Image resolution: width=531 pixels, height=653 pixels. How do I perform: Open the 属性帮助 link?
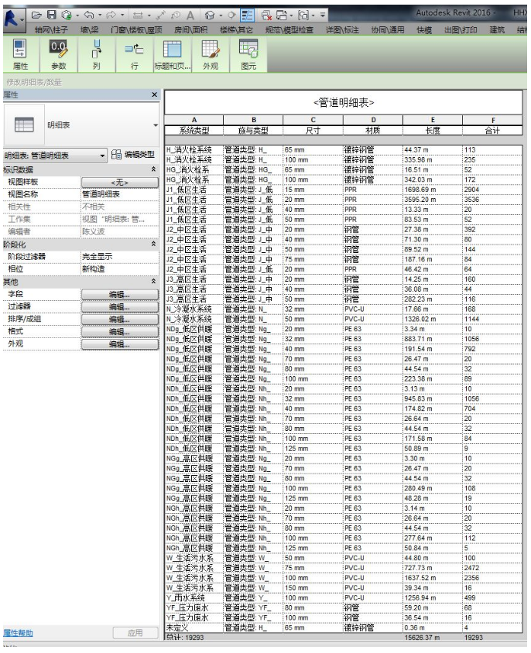[x=18, y=633]
